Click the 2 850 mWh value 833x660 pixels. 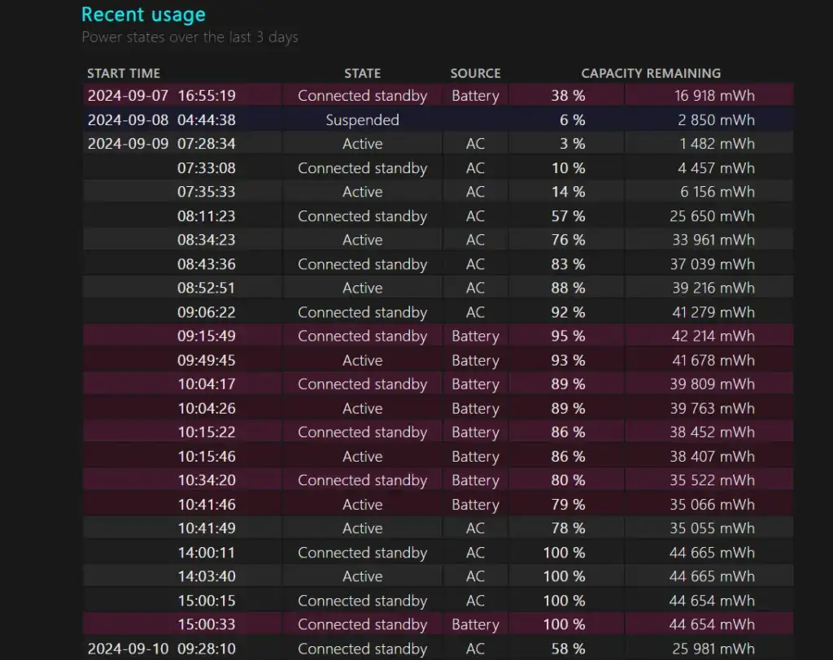716,120
